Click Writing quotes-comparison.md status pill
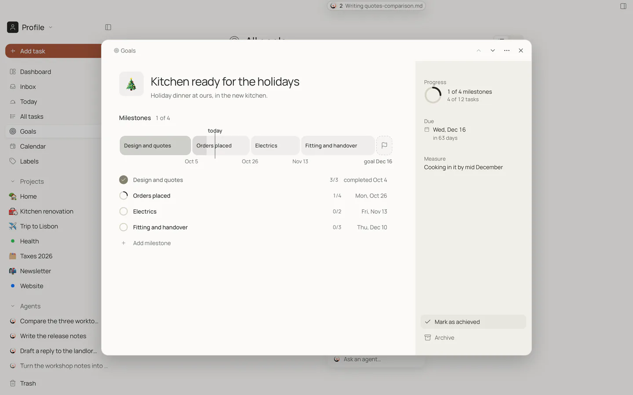The image size is (633, 395). [x=376, y=6]
